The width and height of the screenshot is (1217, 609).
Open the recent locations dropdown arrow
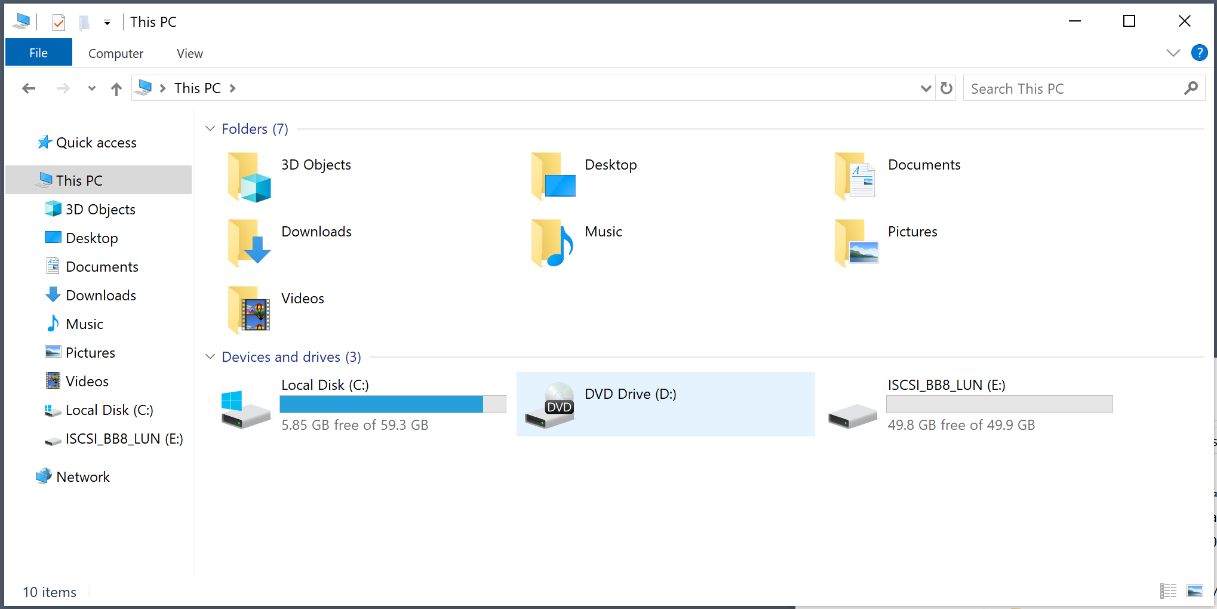tap(91, 88)
